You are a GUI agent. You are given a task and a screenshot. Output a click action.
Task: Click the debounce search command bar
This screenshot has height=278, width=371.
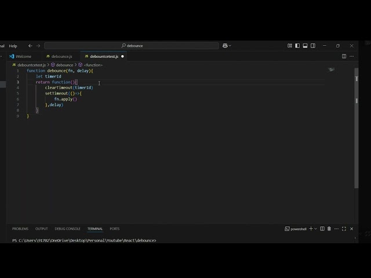132,46
